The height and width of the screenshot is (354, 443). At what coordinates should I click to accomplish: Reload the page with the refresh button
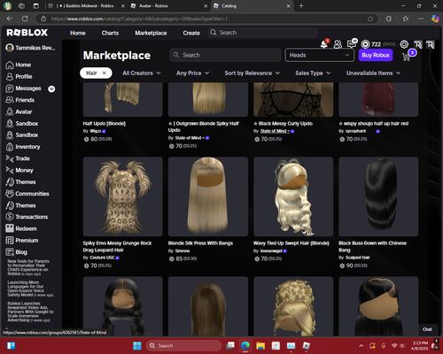[x=25, y=19]
